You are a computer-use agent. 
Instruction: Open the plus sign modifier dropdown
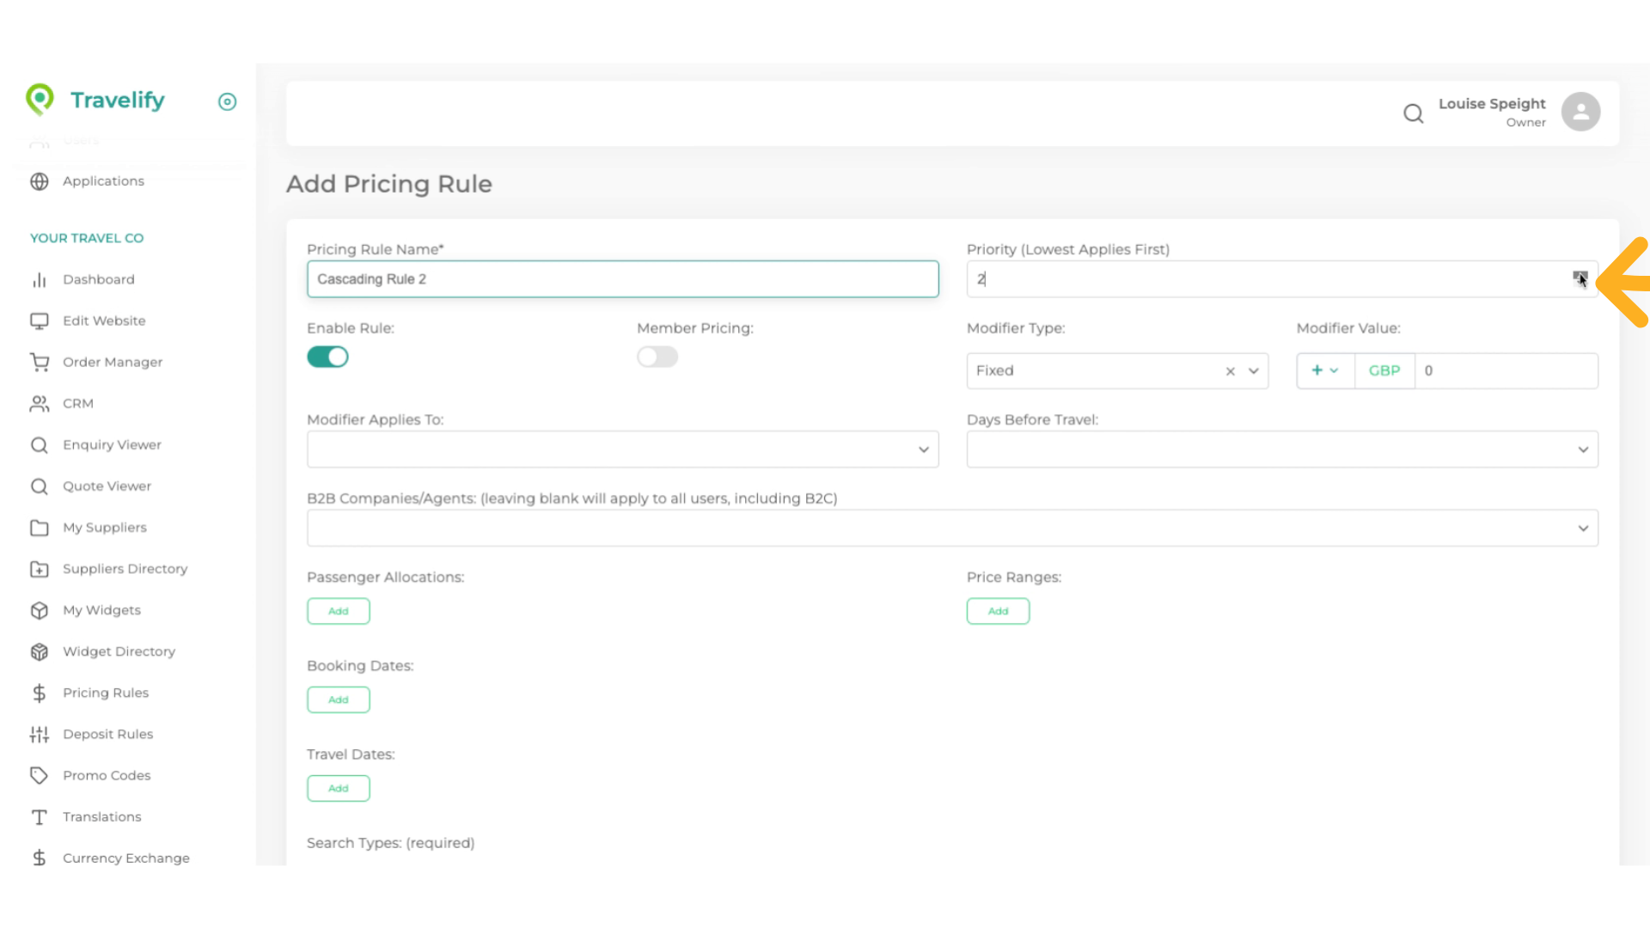tap(1324, 370)
